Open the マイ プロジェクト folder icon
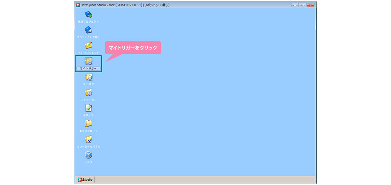Screen dimensions: 391x185 pyautogui.click(x=88, y=46)
